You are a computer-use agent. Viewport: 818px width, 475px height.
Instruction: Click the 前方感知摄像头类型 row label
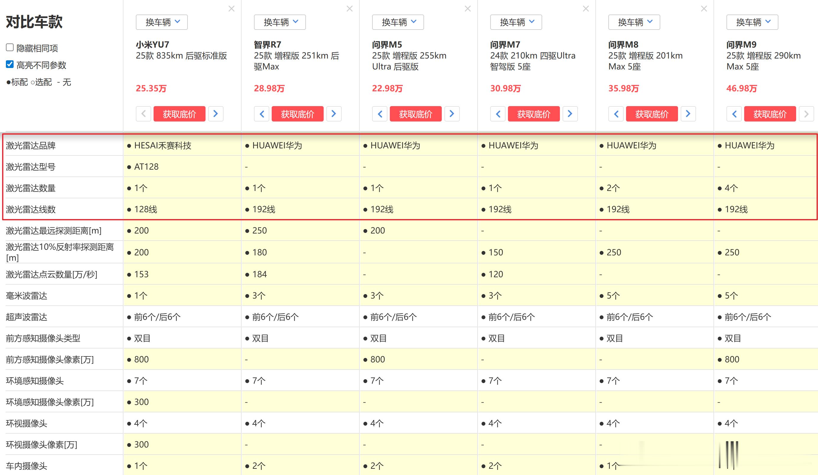(x=43, y=338)
